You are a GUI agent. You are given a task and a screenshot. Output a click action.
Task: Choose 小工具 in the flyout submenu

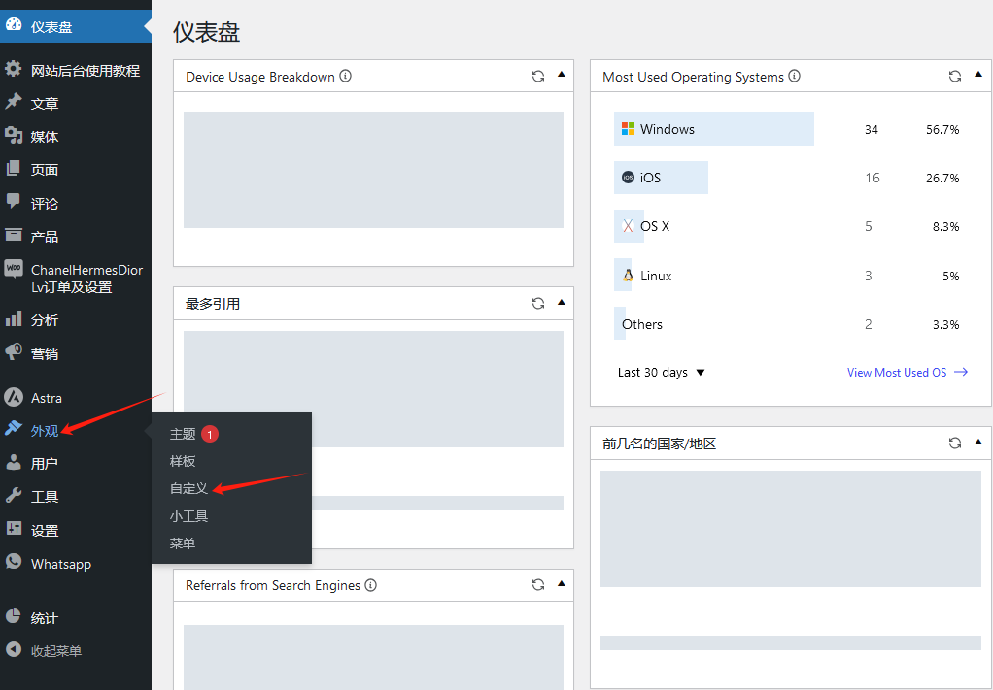(x=188, y=516)
